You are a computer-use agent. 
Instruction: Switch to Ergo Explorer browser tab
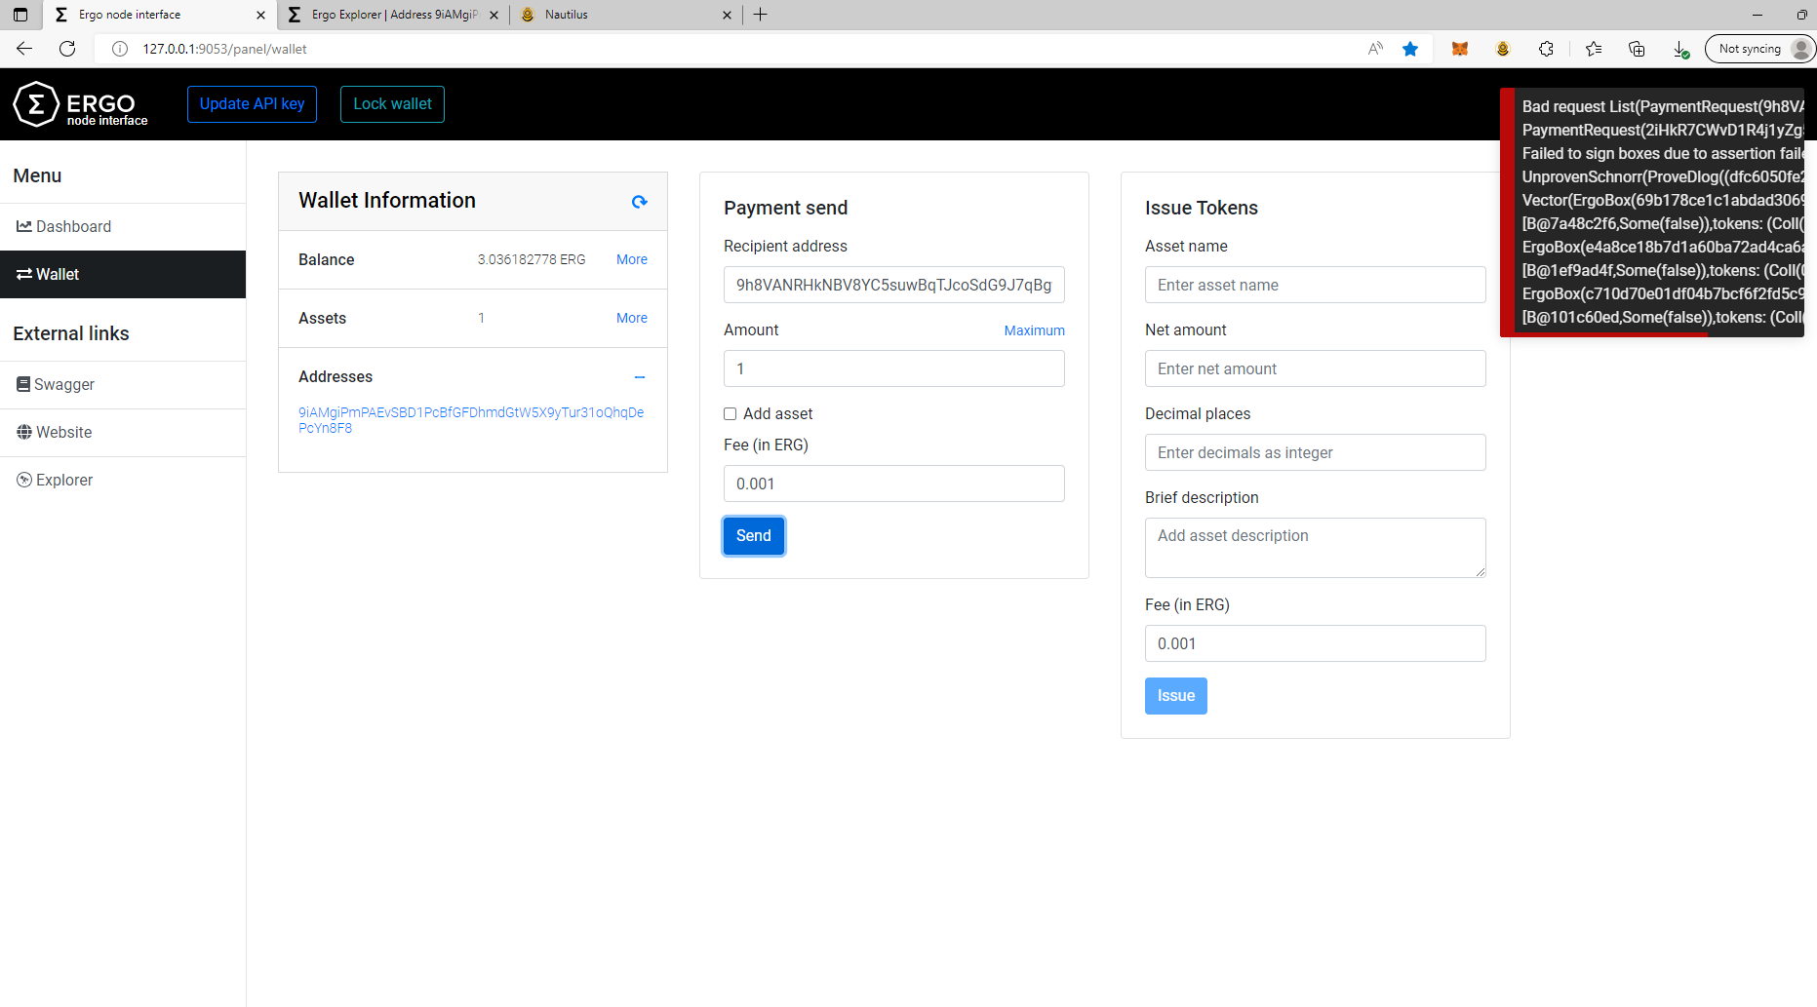[x=393, y=15]
